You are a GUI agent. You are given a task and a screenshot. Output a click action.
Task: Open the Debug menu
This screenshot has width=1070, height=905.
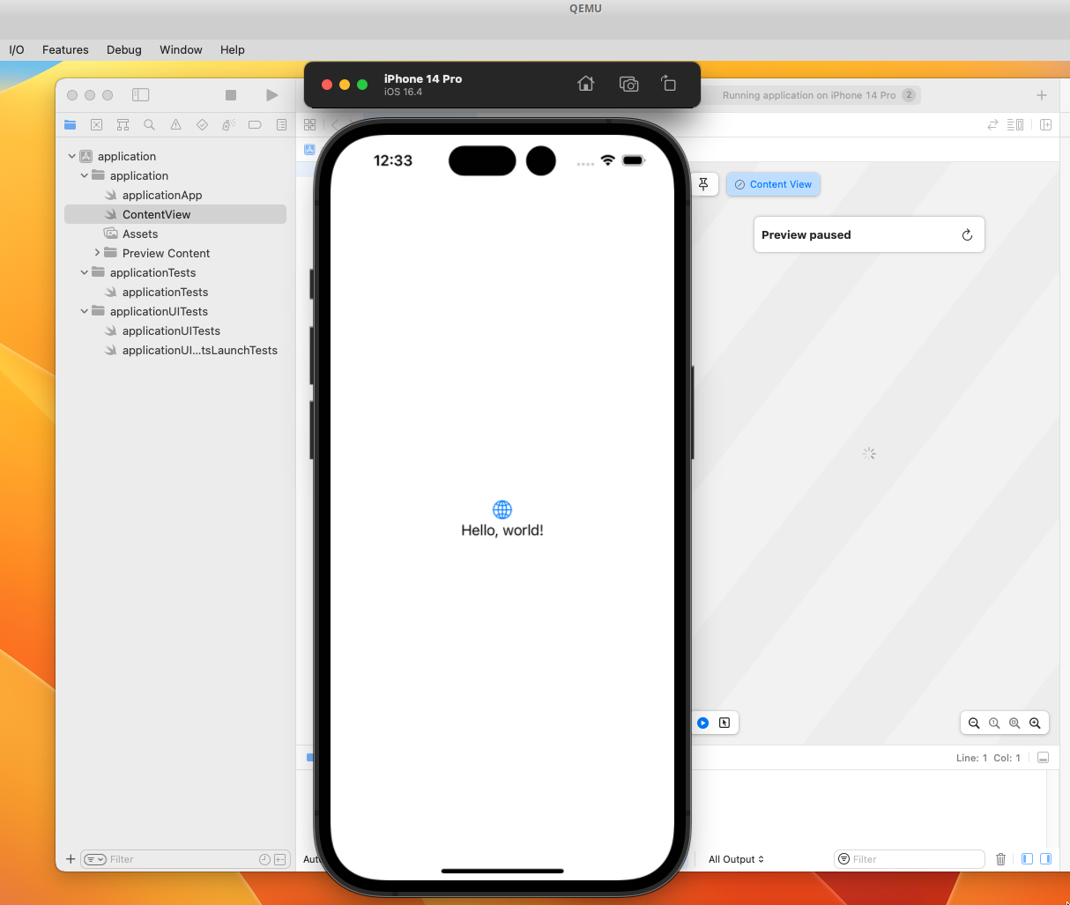tap(124, 50)
